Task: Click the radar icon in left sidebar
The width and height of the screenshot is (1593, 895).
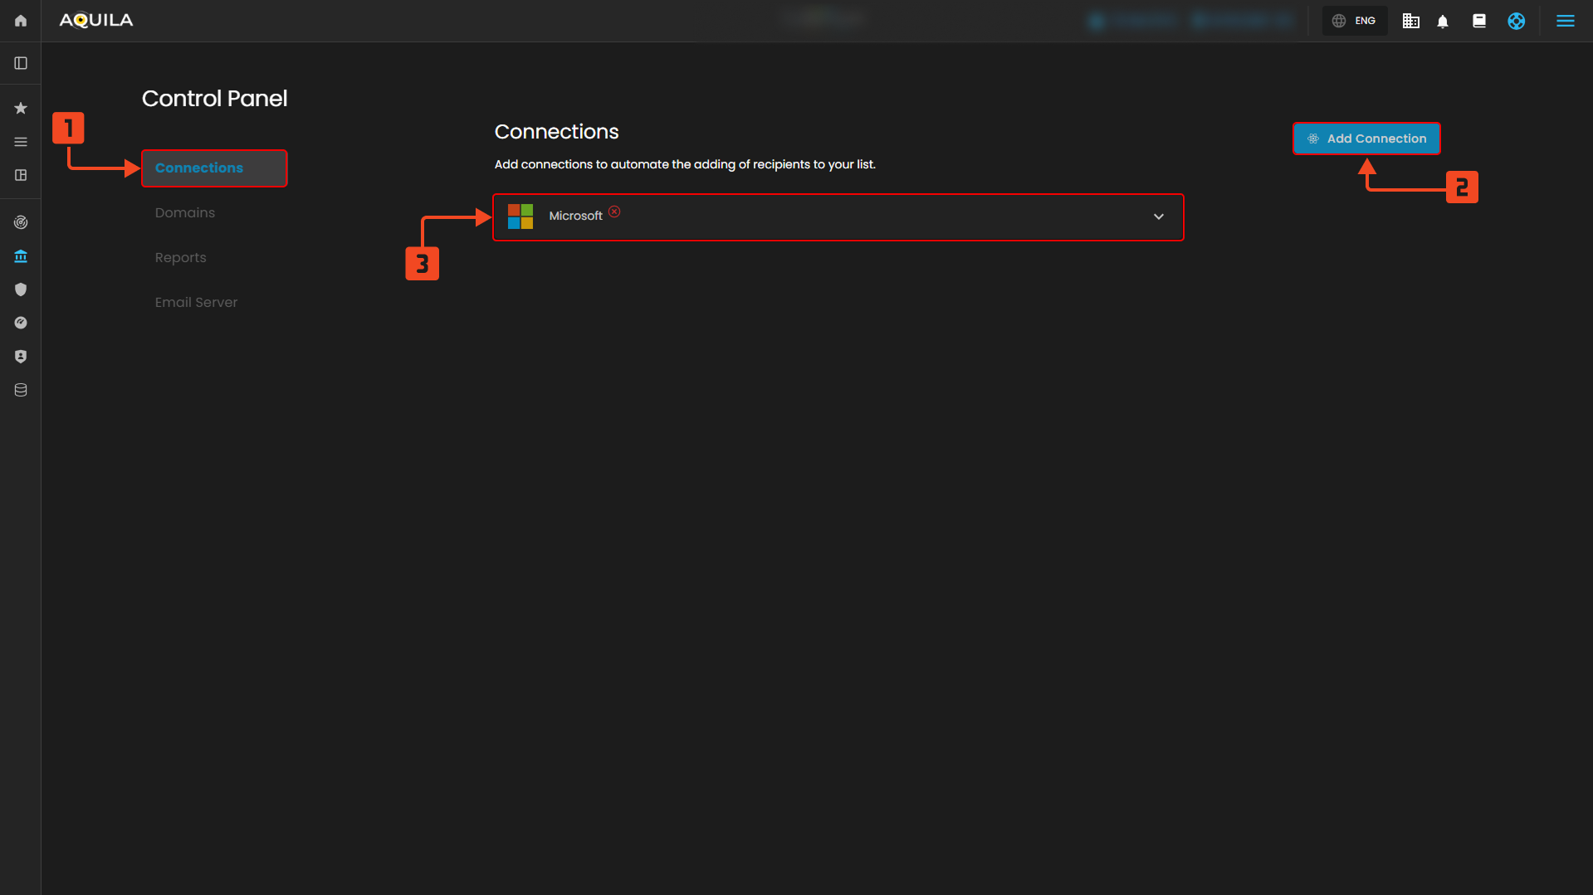Action: [x=21, y=222]
